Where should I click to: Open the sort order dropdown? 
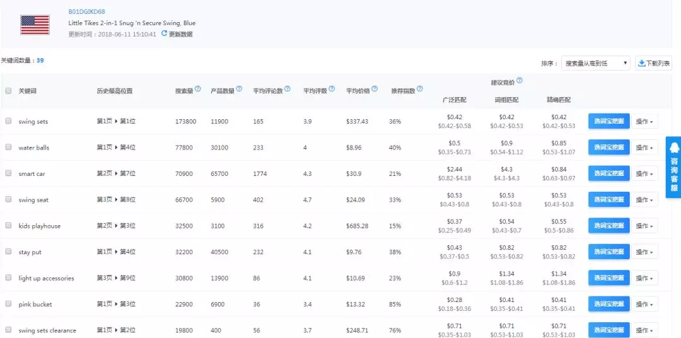tap(596, 63)
